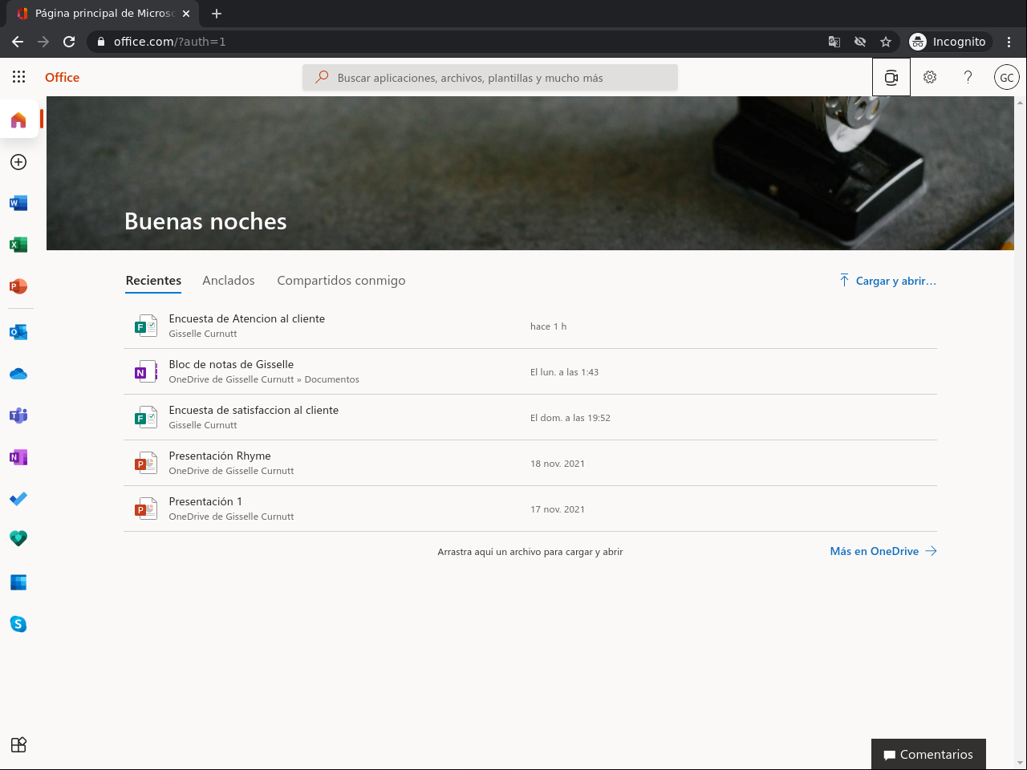Viewport: 1027px width, 770px height.
Task: Click the tracking protection eye icon
Action: tap(860, 42)
